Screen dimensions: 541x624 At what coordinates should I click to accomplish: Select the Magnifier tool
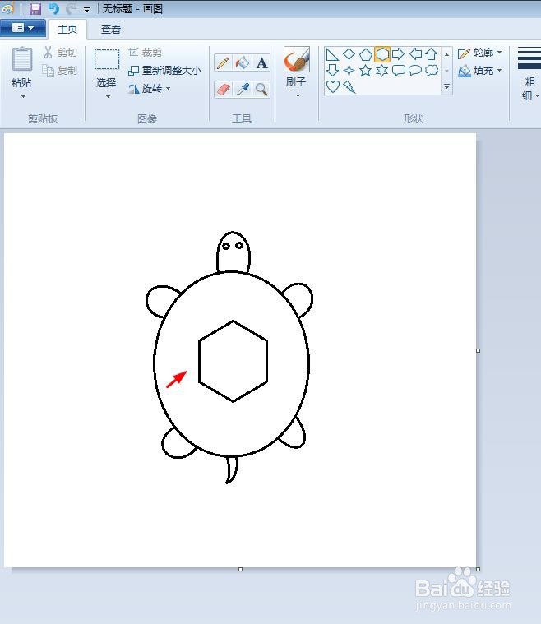coord(261,89)
